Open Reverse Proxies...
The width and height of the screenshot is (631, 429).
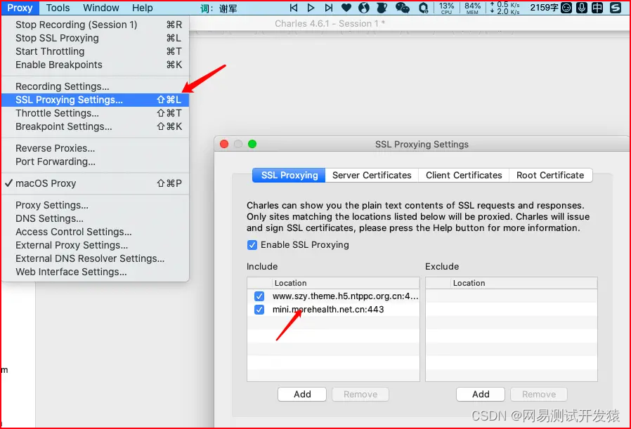95,148
